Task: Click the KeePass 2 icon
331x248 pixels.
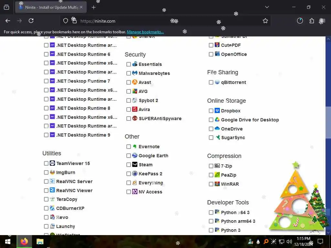Action: click(135, 173)
